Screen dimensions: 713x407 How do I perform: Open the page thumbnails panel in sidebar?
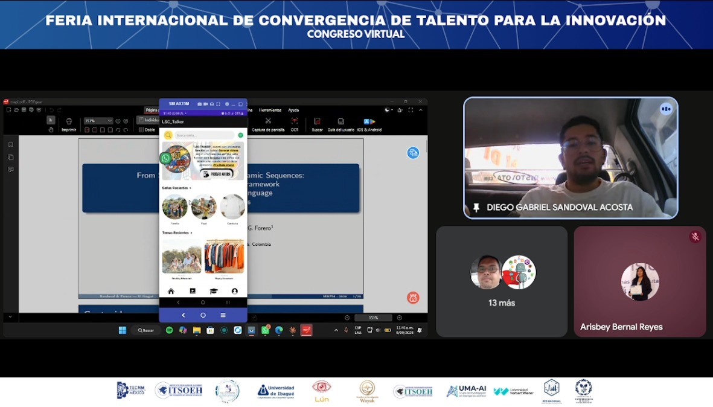point(10,157)
